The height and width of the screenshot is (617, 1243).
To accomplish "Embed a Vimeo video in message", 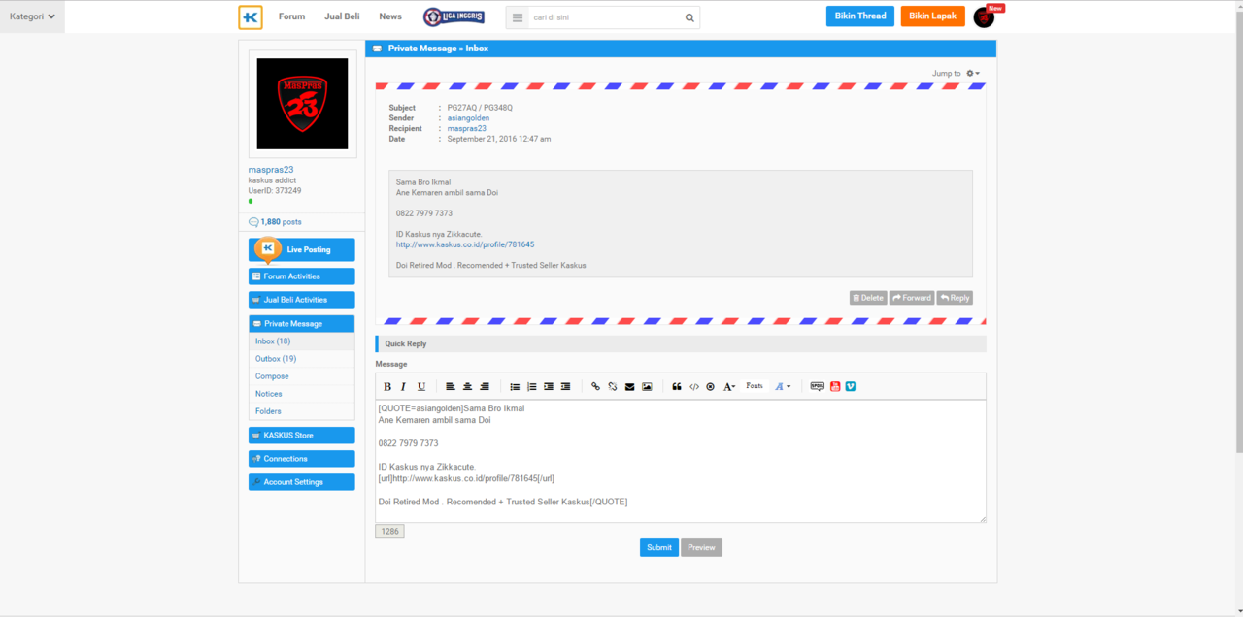I will 851,386.
